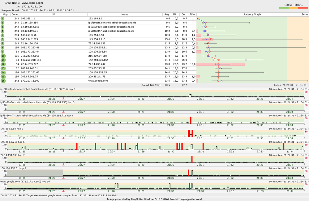Click name ip1f10bcfe.dynamic.kabel-deutschland.de in table
309x201 pixels.
[112, 23]
